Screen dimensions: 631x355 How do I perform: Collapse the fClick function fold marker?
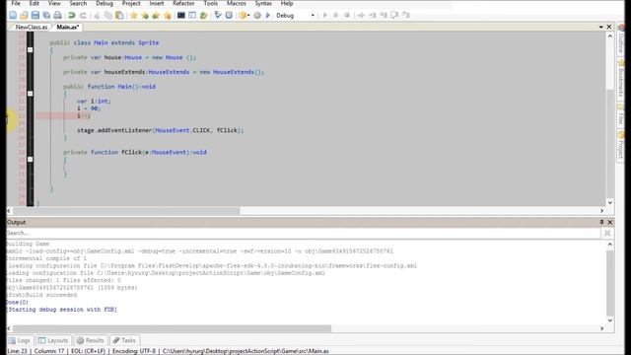(x=31, y=160)
